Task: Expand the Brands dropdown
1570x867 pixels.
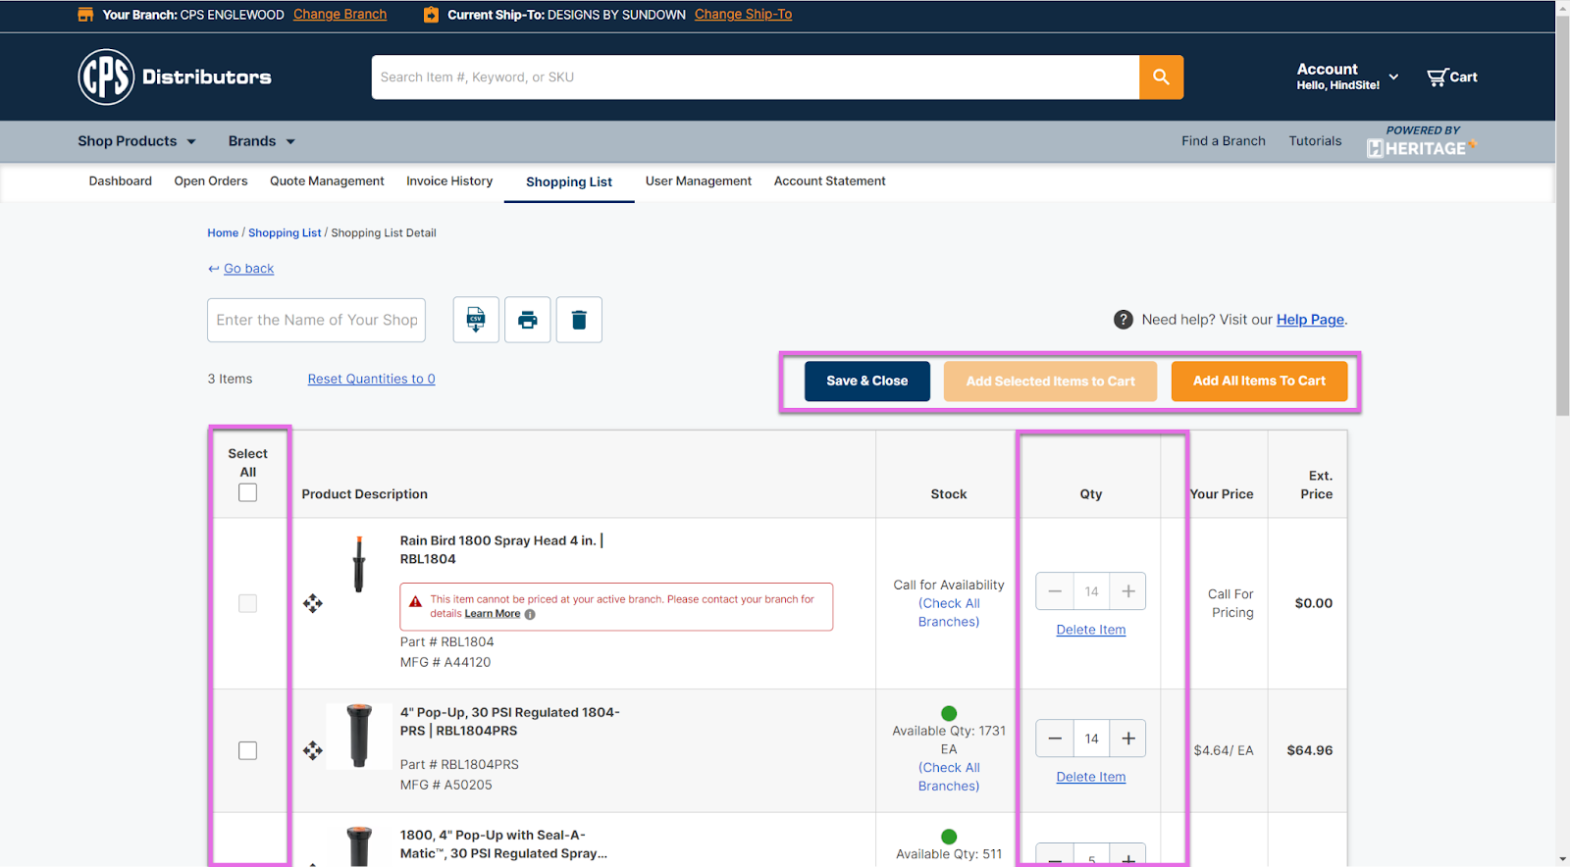Action: pyautogui.click(x=262, y=141)
